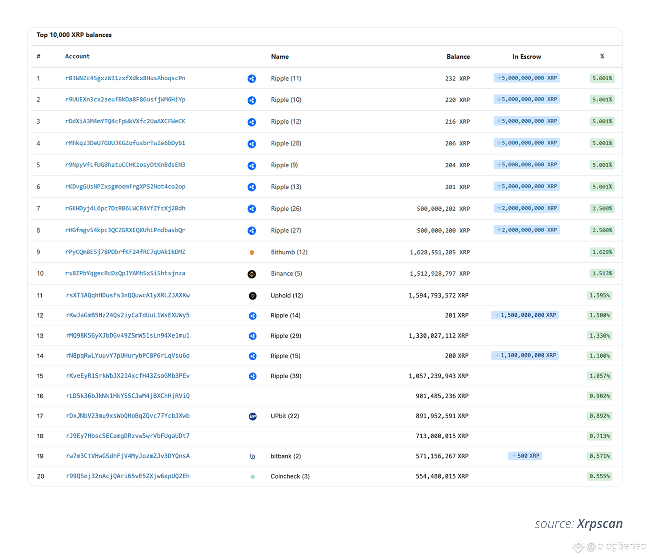Click the +500 XRP escrow badge for bitbank
Image resolution: width=650 pixels, height=558 pixels.
click(x=525, y=456)
